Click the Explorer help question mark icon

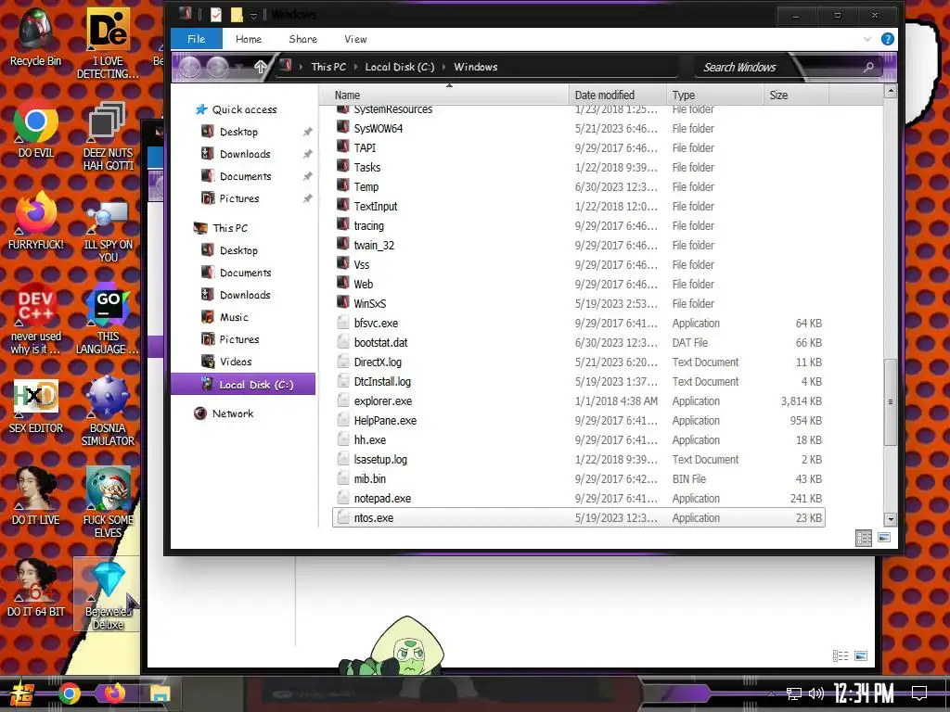point(888,39)
